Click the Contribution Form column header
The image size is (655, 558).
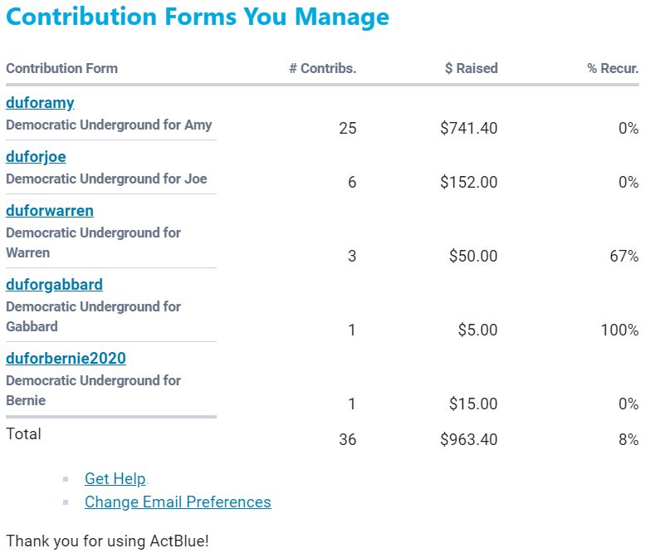[x=61, y=69]
